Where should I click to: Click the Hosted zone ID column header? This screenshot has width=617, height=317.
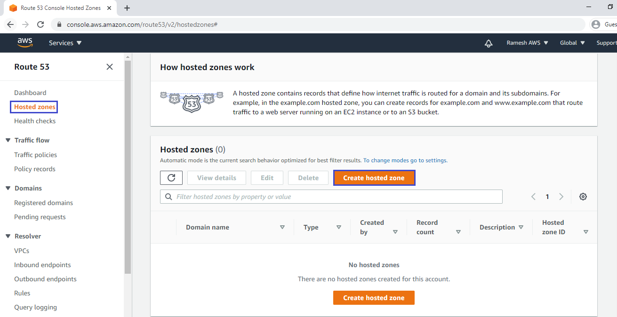point(553,227)
